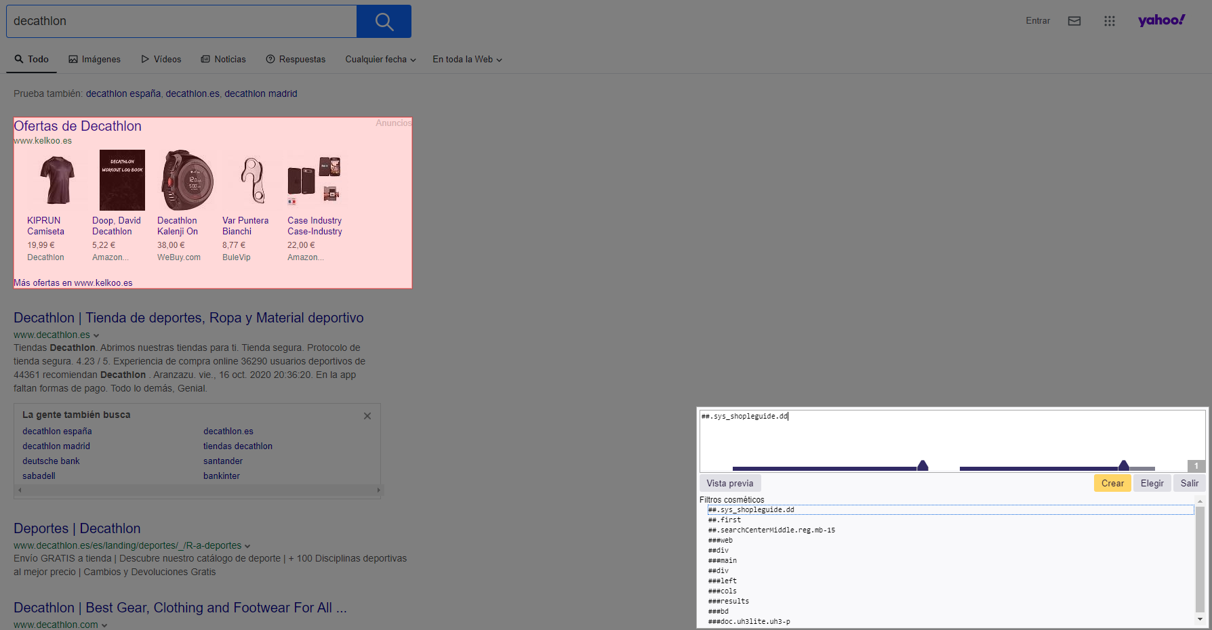Open the Respuestas tab
The height and width of the screenshot is (630, 1212).
(296, 60)
